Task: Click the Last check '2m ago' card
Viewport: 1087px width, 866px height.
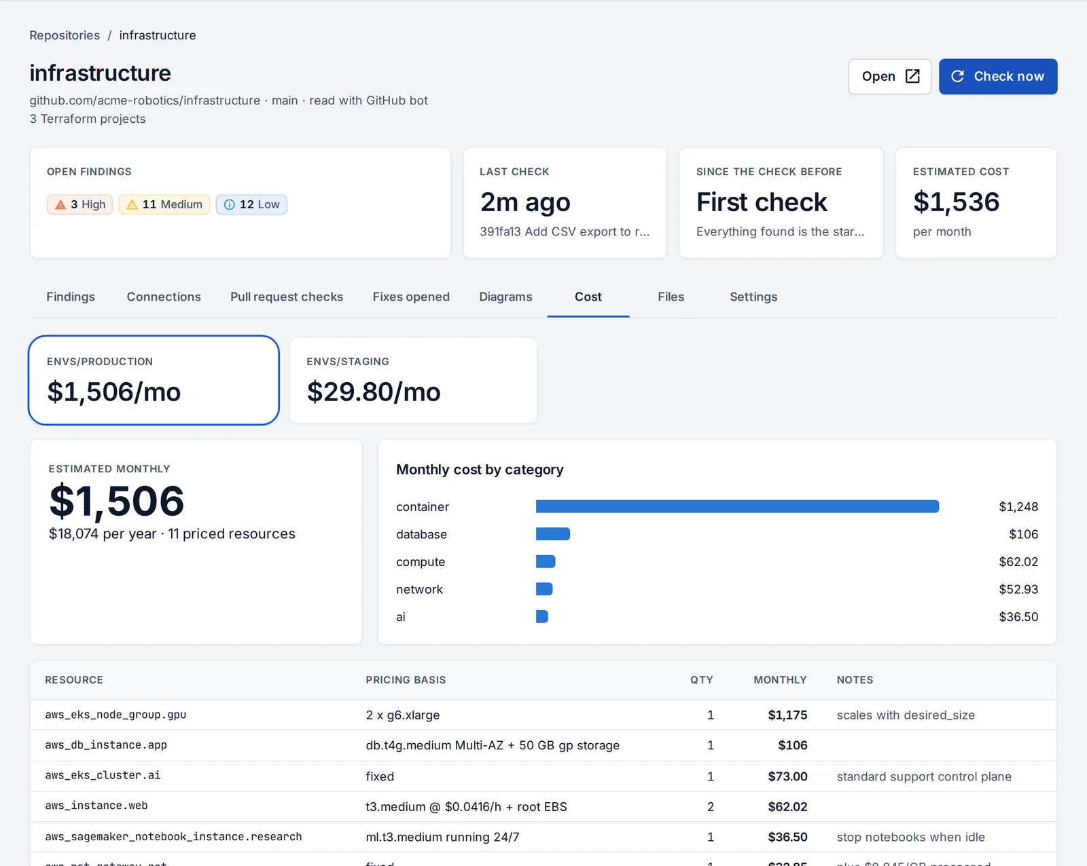Action: [565, 203]
